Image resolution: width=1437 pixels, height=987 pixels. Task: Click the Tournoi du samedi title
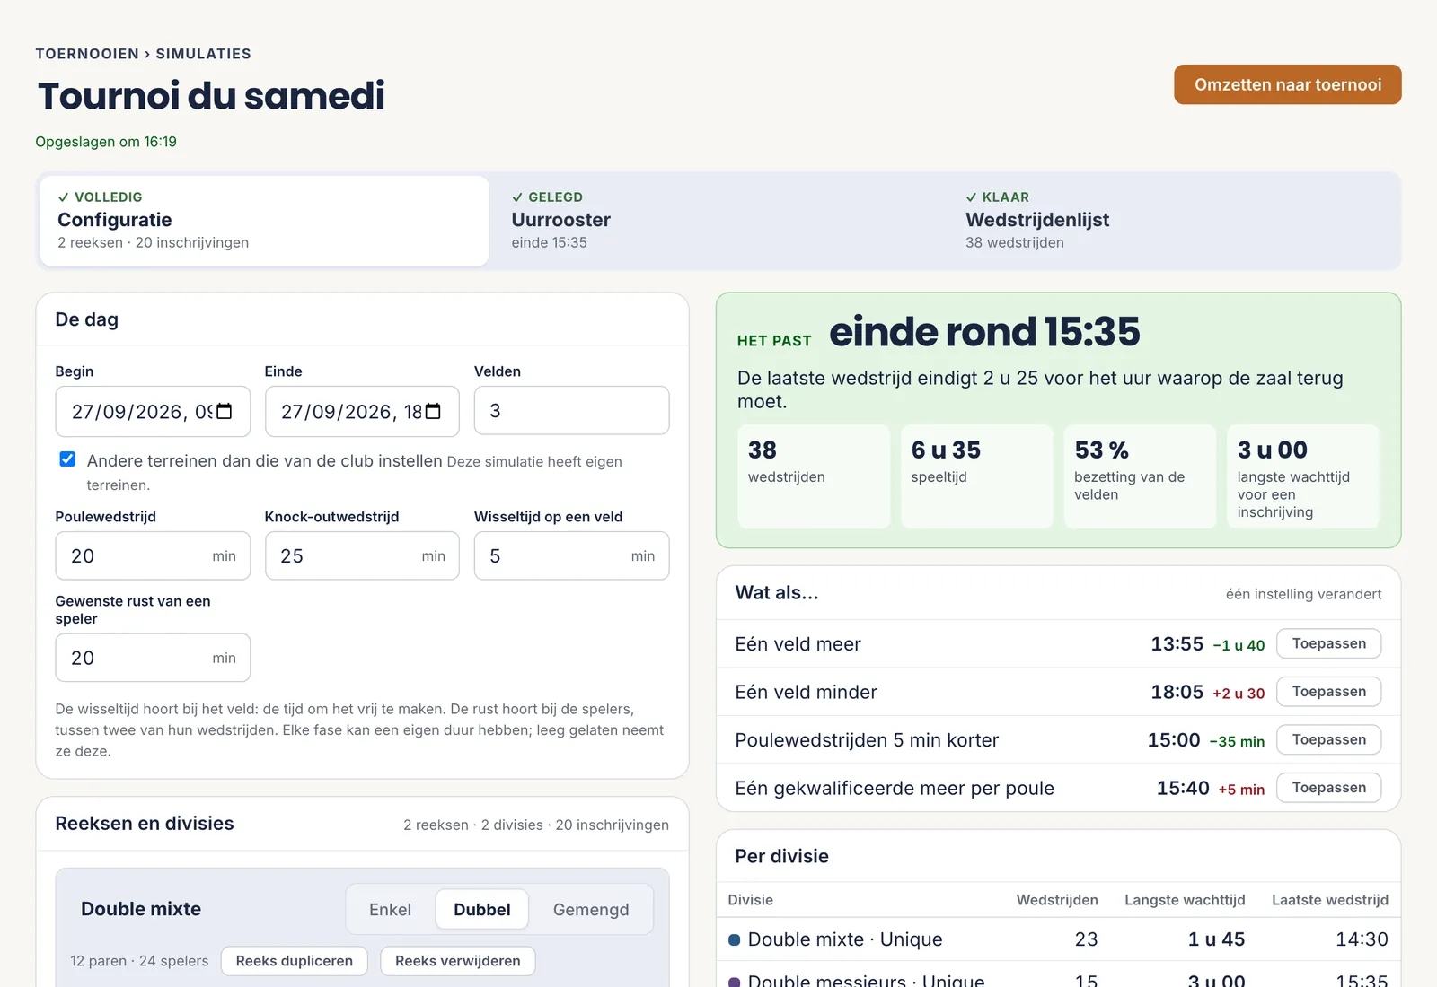tap(211, 96)
